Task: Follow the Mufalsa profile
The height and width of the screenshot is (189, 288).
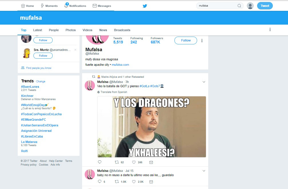Action: tap(186, 40)
